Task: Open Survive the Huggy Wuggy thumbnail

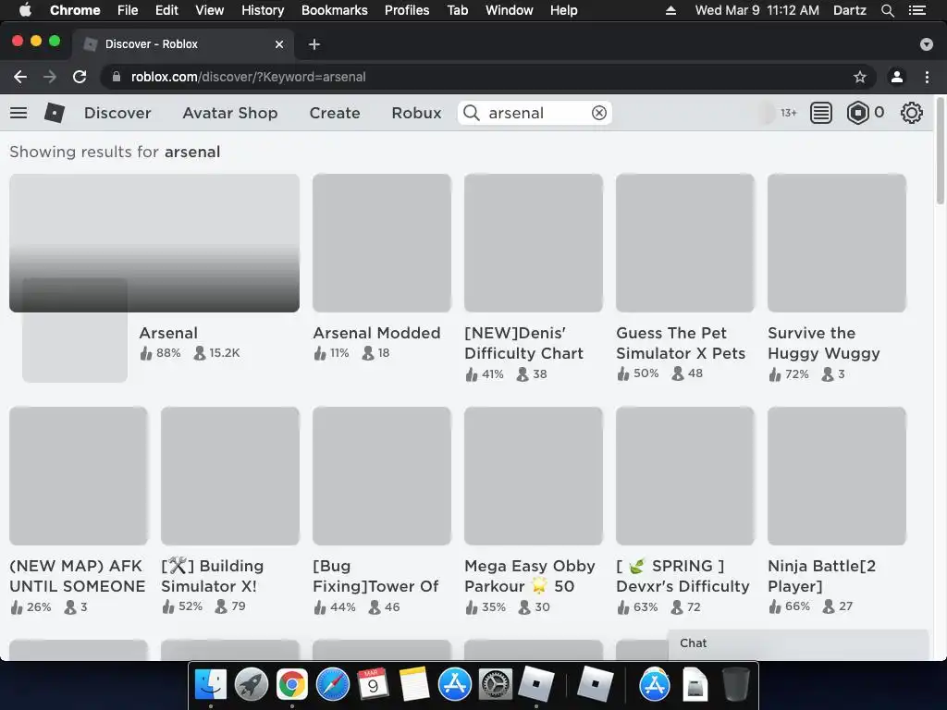Action: pyautogui.click(x=836, y=243)
